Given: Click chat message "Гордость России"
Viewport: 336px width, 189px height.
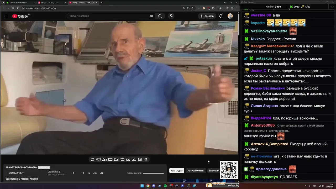Looking at the screenshot, I should click(281, 39).
